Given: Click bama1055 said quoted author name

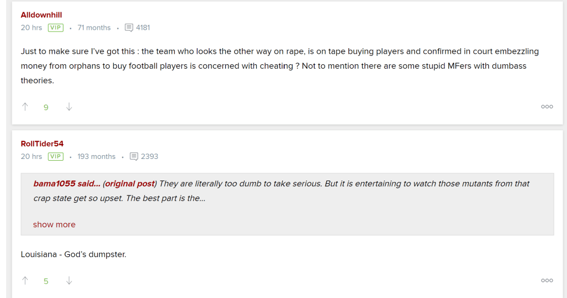Looking at the screenshot, I should pyautogui.click(x=67, y=183).
